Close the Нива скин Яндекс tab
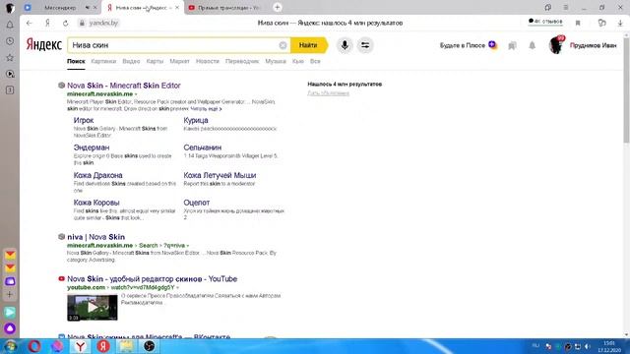Viewport: 630px width, 354px height. click(177, 8)
